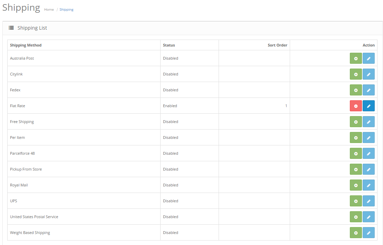Install the Royal Mail shipping method
383x245 pixels.
[356, 185]
